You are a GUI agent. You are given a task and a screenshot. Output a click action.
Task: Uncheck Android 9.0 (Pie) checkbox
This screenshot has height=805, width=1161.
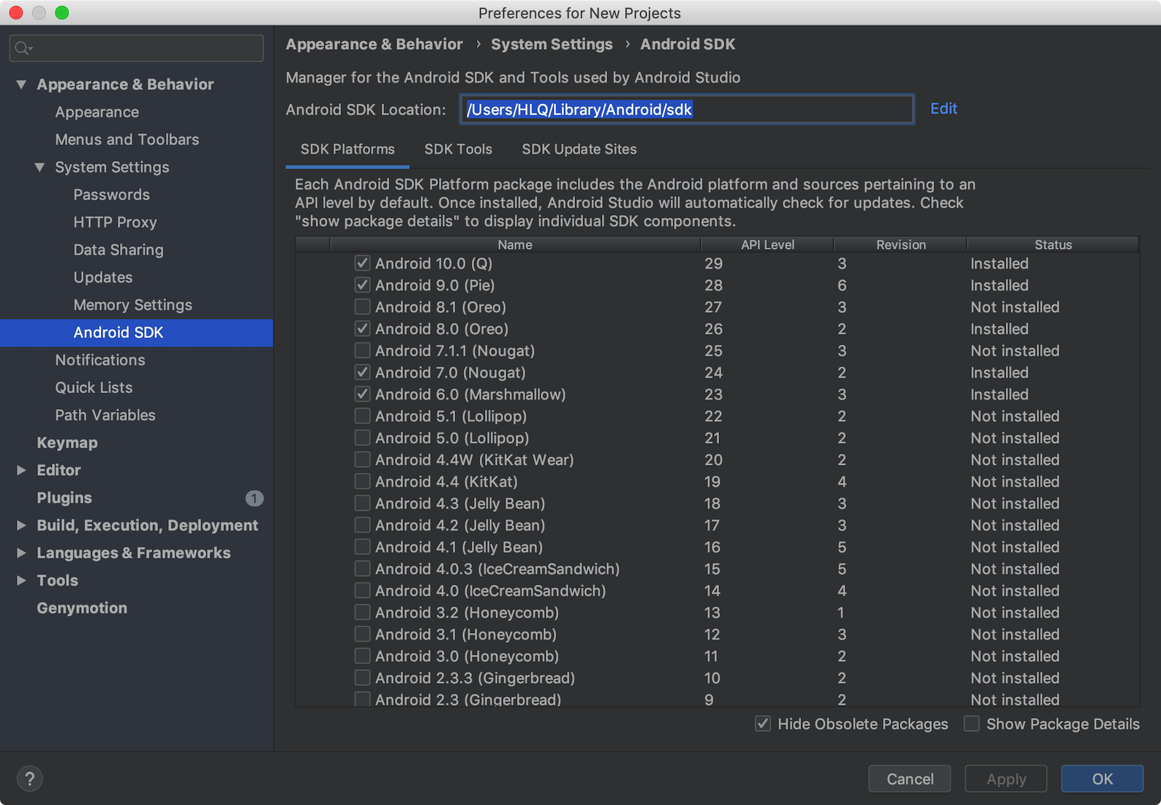[362, 285]
